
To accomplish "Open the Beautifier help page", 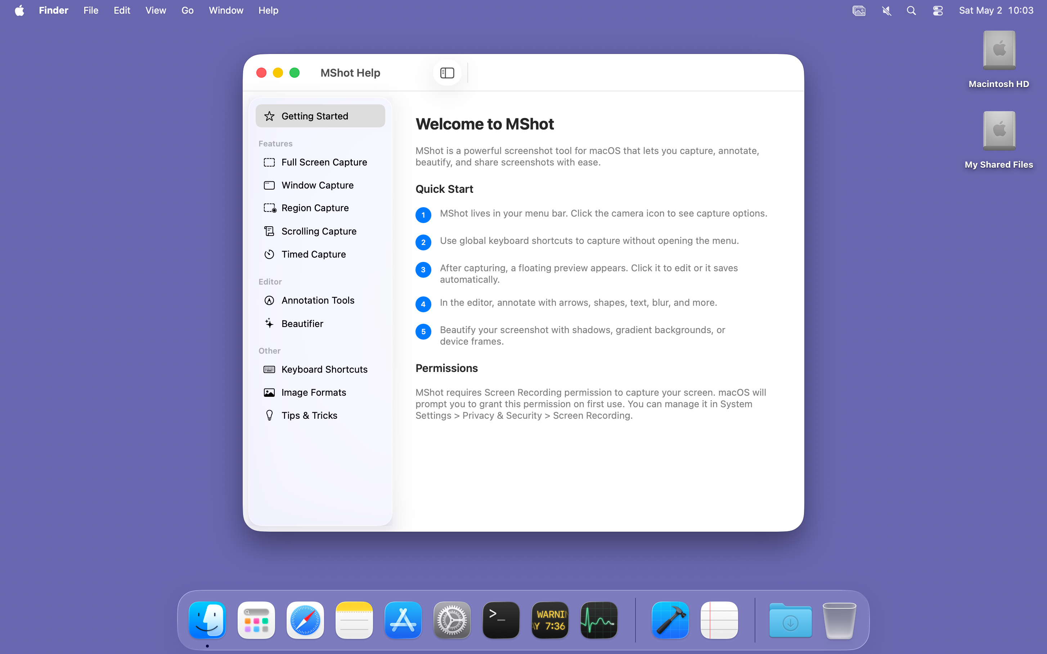I will (x=320, y=323).
